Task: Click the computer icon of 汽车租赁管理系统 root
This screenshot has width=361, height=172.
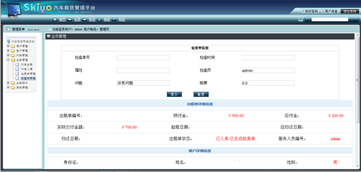Action: (8, 41)
